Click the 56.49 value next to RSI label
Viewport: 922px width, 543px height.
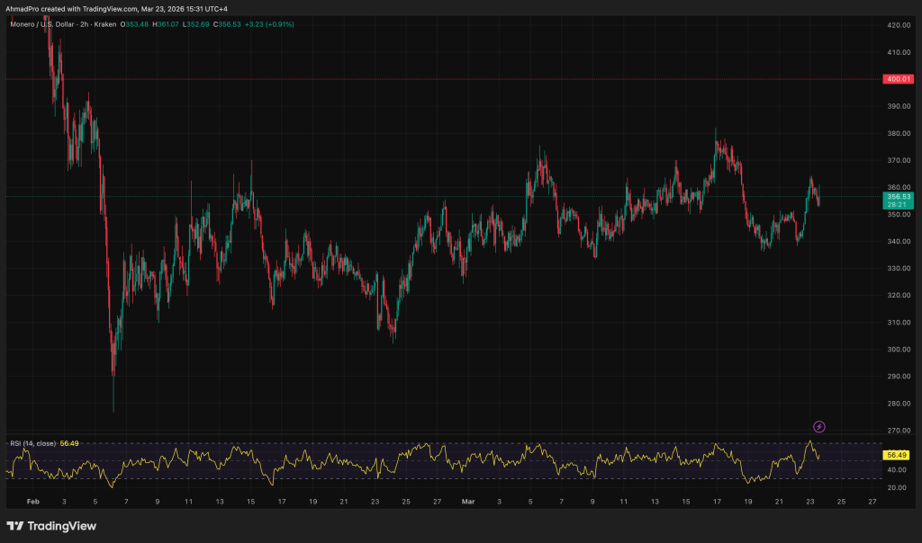(68, 443)
